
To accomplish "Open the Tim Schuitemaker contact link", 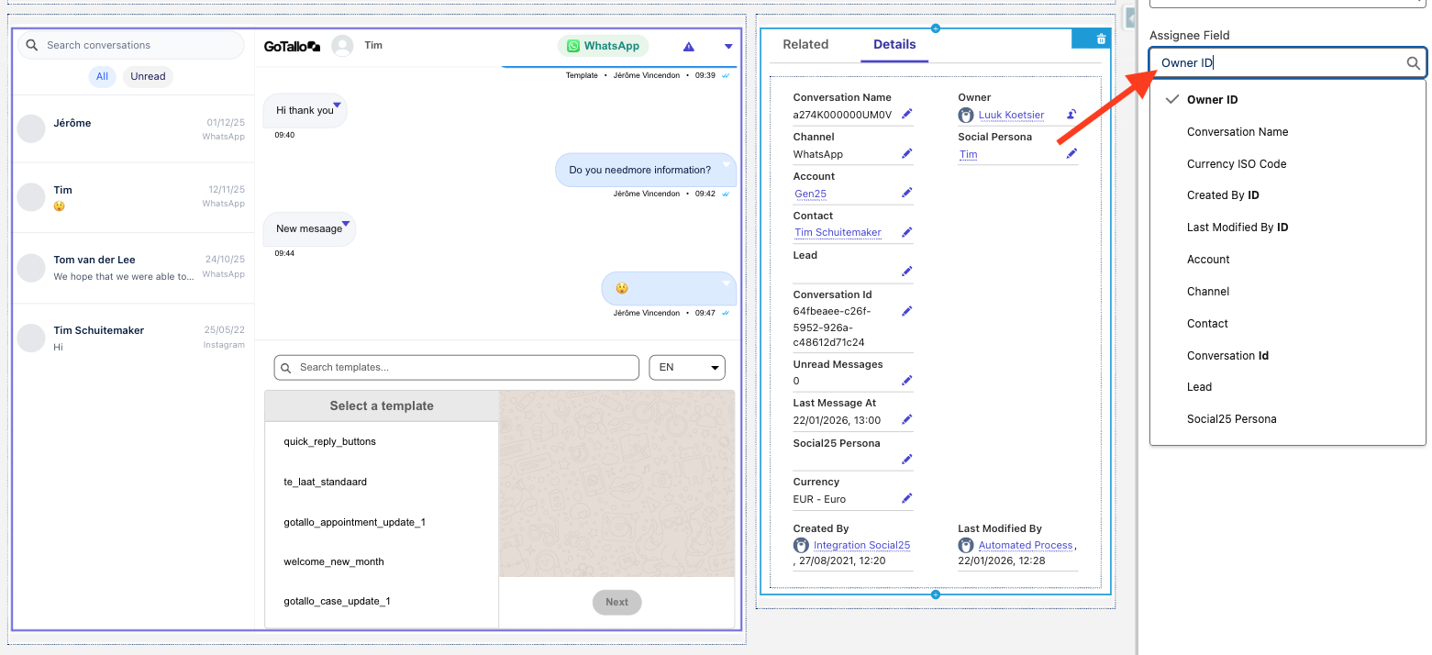I will point(838,232).
